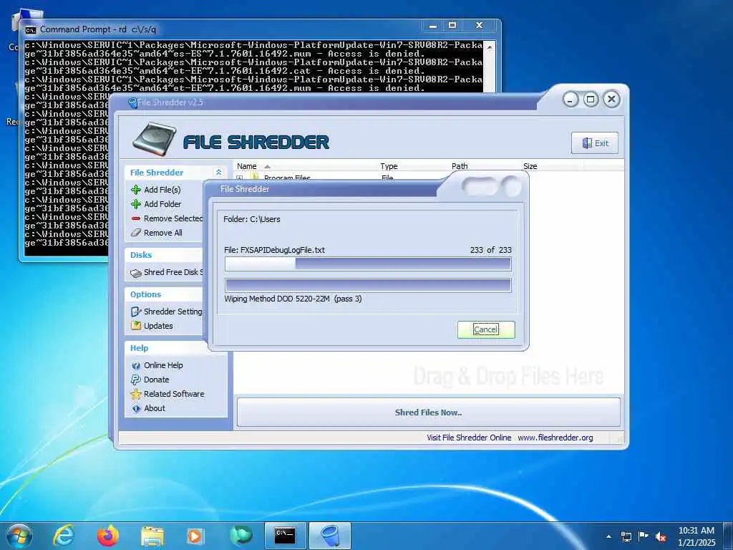Click the green globe taskbar icon

click(241, 536)
